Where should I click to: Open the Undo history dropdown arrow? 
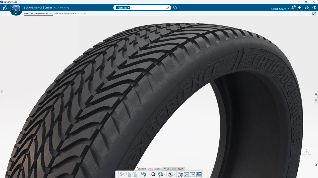pyautogui.click(x=148, y=175)
